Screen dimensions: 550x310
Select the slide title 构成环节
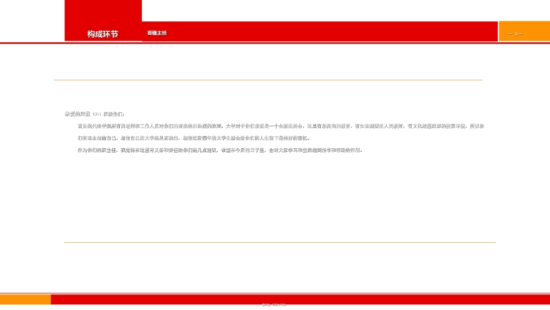point(102,34)
